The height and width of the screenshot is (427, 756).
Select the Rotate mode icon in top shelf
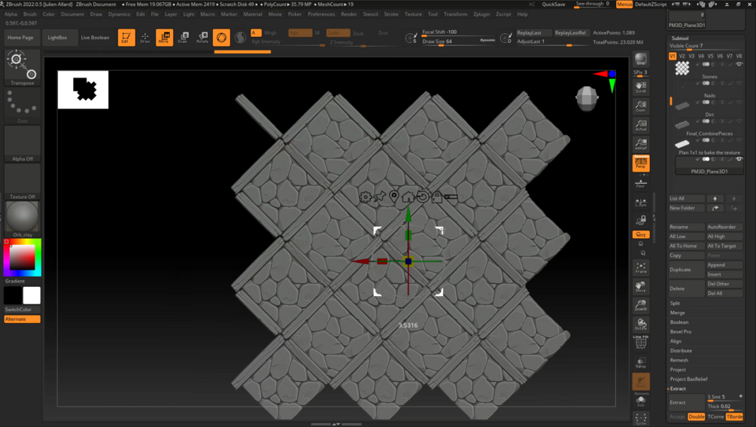(x=202, y=37)
